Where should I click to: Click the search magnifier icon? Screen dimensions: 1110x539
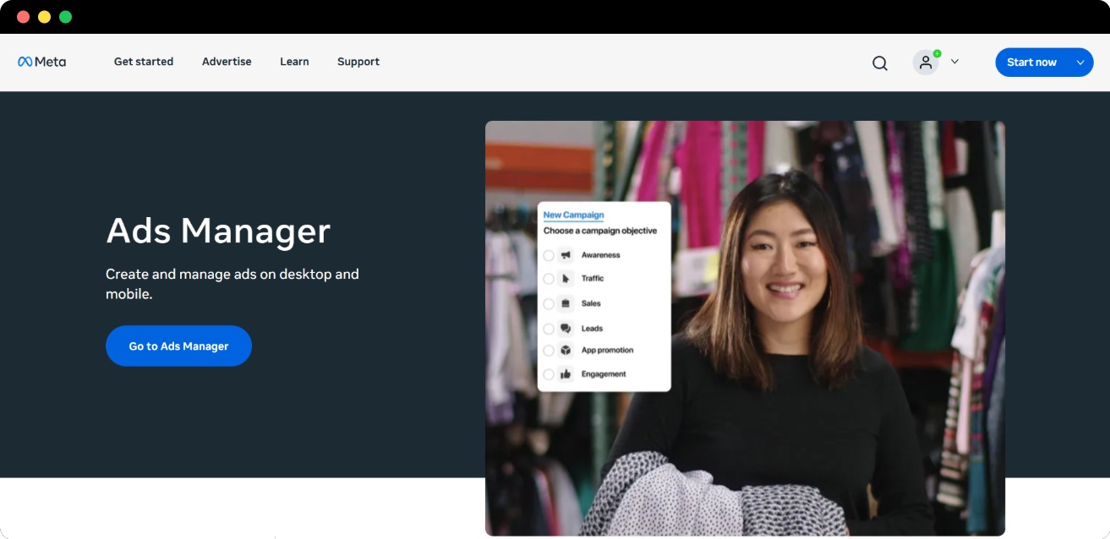click(x=880, y=63)
